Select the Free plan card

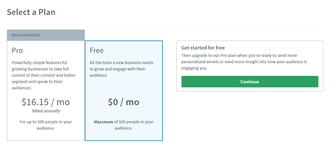coord(124,91)
